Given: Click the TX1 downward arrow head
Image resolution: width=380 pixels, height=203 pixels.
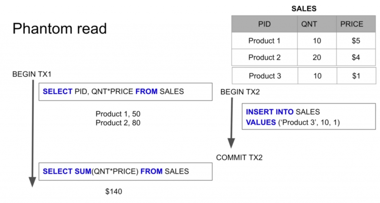Looking at the screenshot, I should point(33,182).
